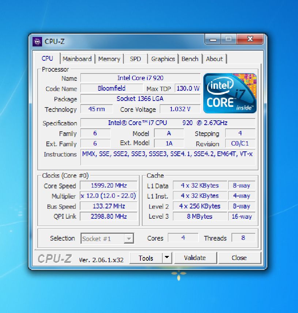This screenshot has width=298, height=313.
Task: Click the Core Speed value 1599.20 MHz
Action: 109,185
